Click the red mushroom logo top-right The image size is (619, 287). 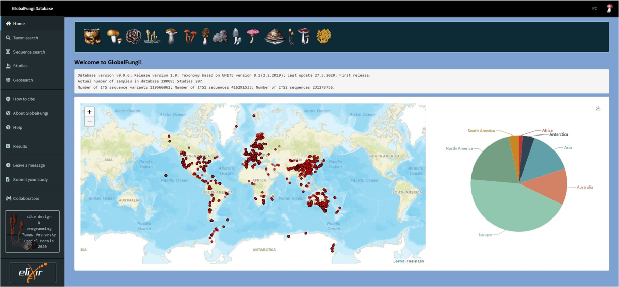pos(609,8)
